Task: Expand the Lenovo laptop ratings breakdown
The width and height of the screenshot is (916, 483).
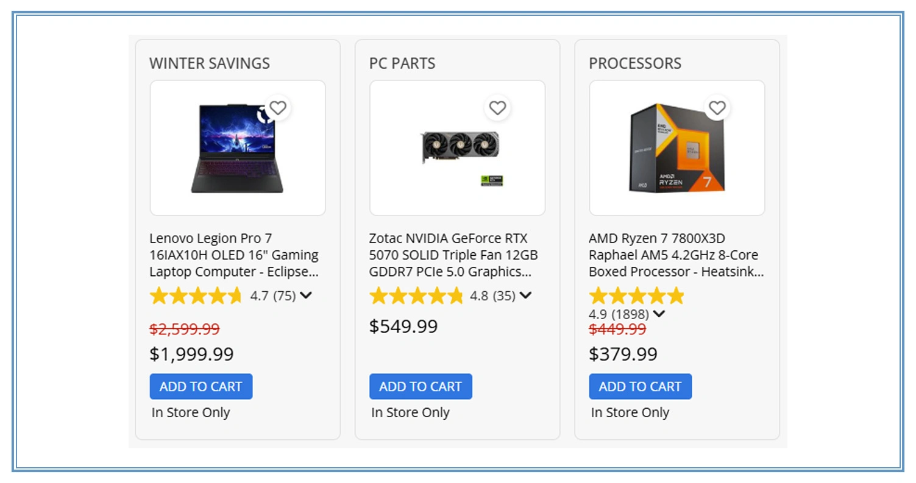Action: point(307,296)
